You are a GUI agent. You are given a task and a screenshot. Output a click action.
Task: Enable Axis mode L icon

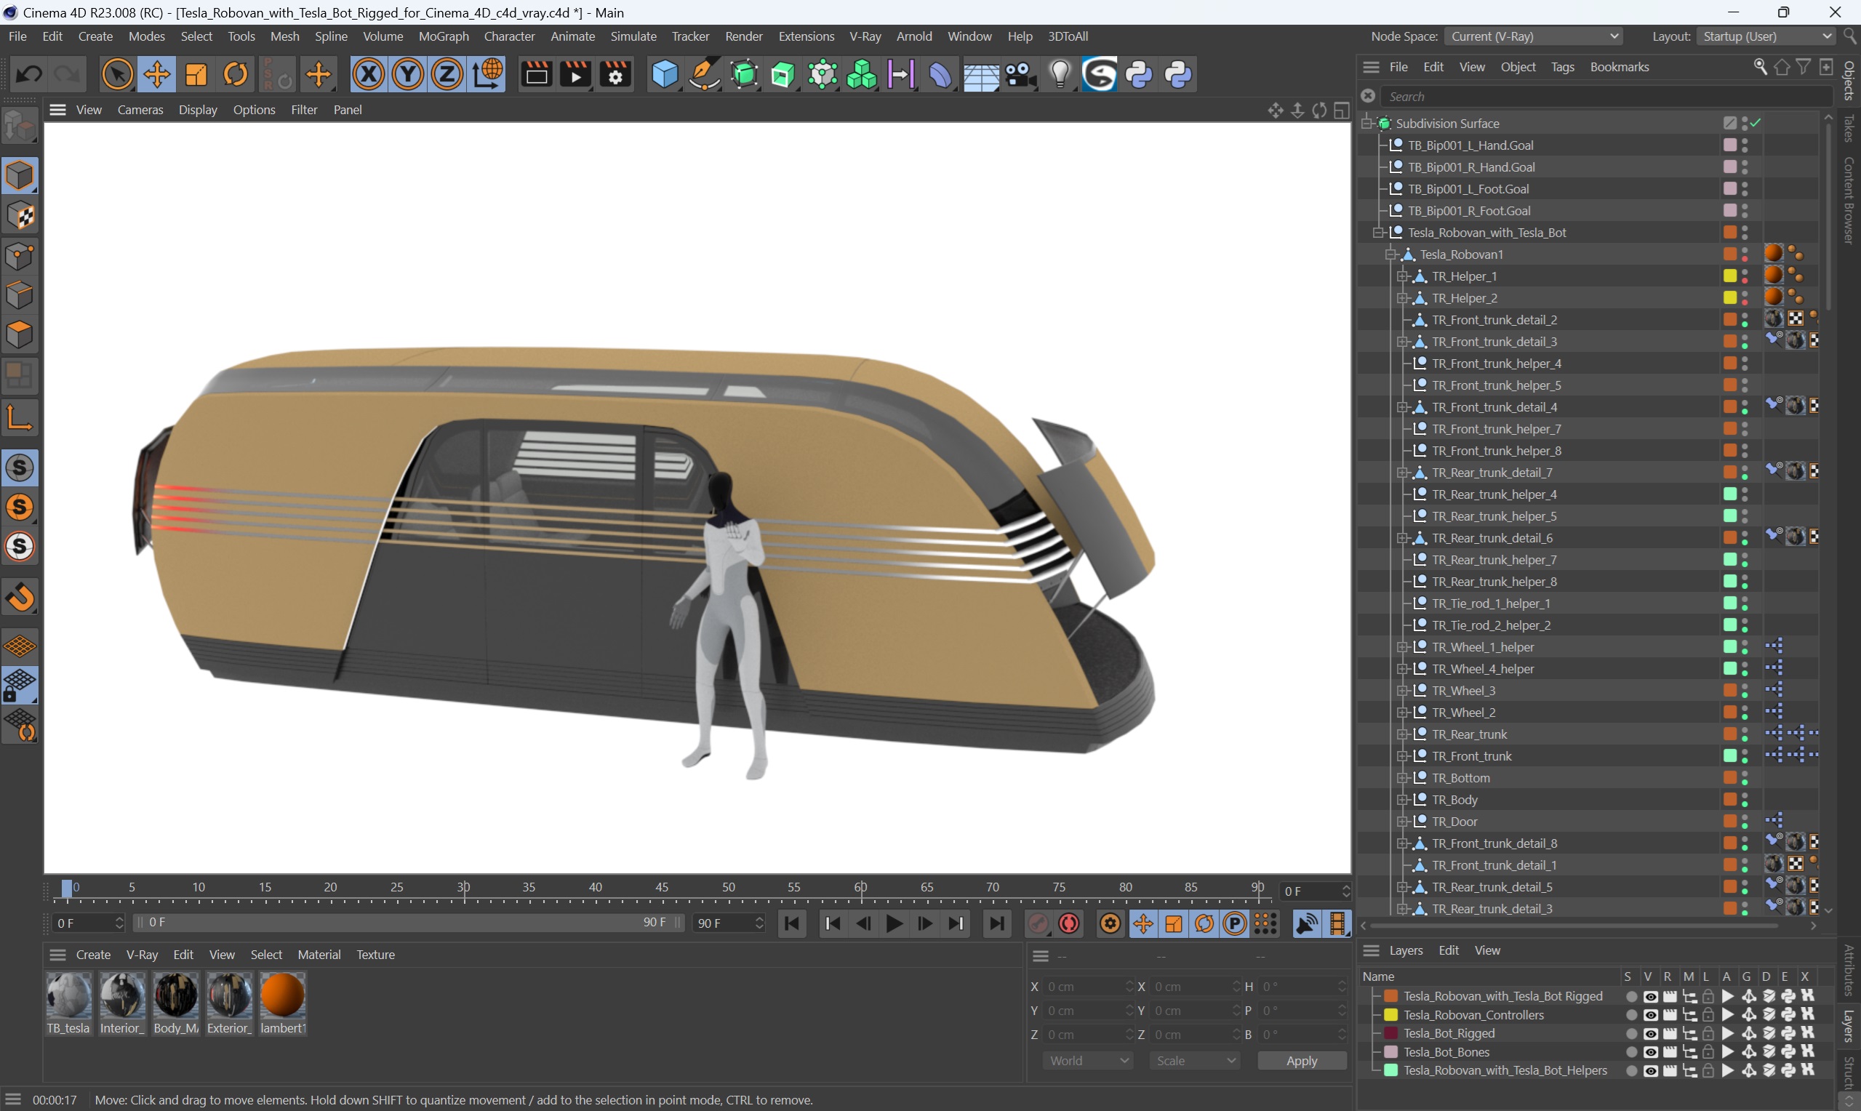tap(20, 417)
